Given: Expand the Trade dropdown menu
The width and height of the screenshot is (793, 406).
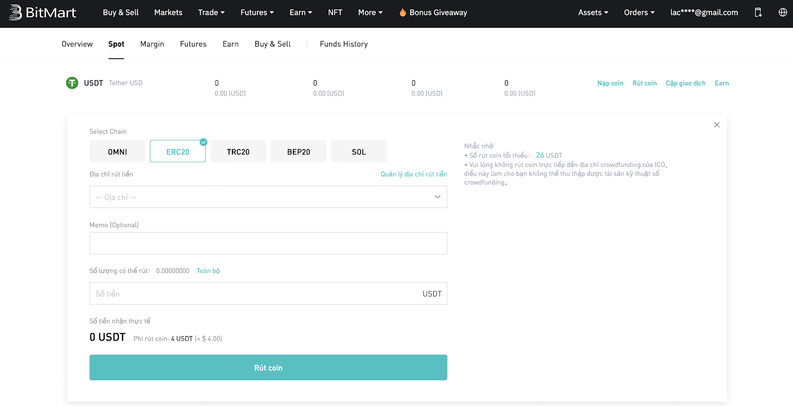Looking at the screenshot, I should point(212,12).
